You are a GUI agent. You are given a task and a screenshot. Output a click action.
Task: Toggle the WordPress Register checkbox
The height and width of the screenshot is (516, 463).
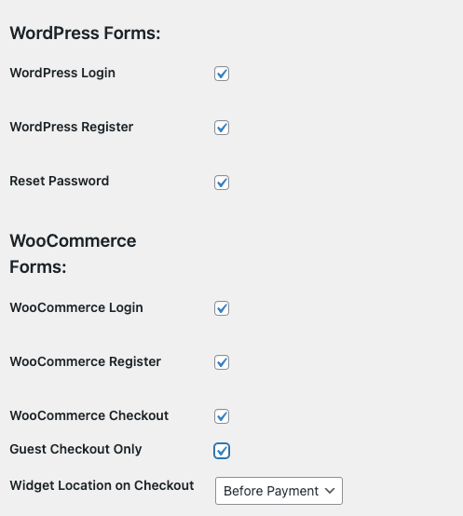tap(222, 128)
